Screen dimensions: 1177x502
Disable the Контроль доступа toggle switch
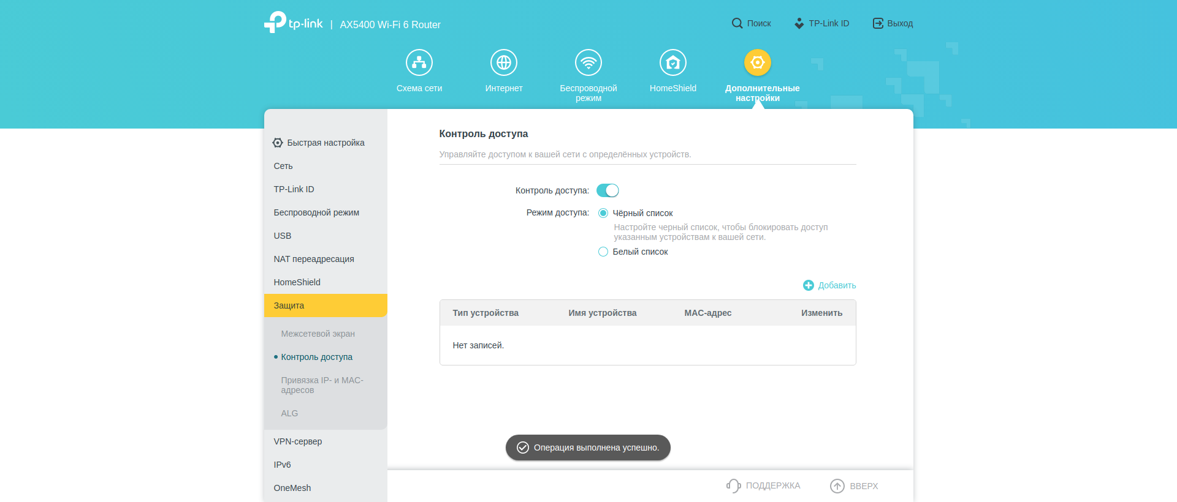click(x=608, y=190)
